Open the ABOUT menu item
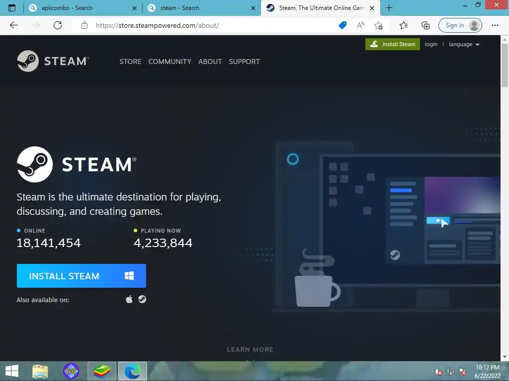The height and width of the screenshot is (381, 509). tap(210, 62)
